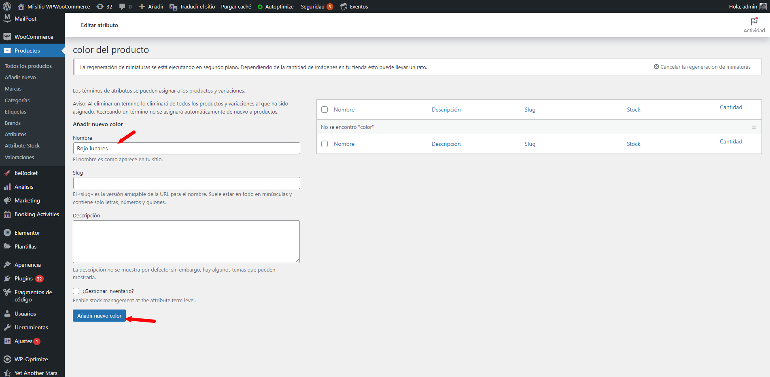
Task: Open Attribute Stock submenu item
Action: (22, 145)
